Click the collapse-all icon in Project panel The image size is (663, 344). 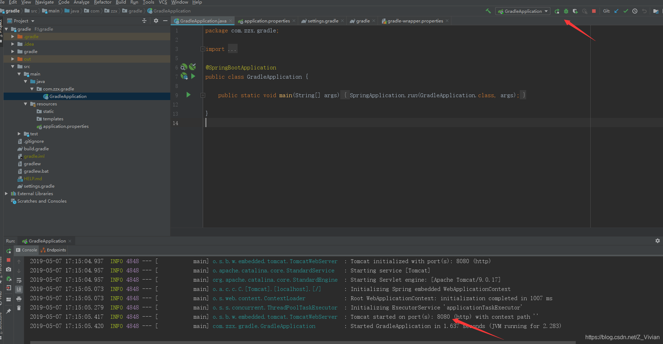144,21
